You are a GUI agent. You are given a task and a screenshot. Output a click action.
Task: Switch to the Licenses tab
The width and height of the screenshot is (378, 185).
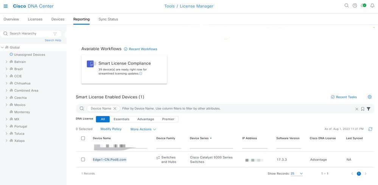click(x=35, y=19)
